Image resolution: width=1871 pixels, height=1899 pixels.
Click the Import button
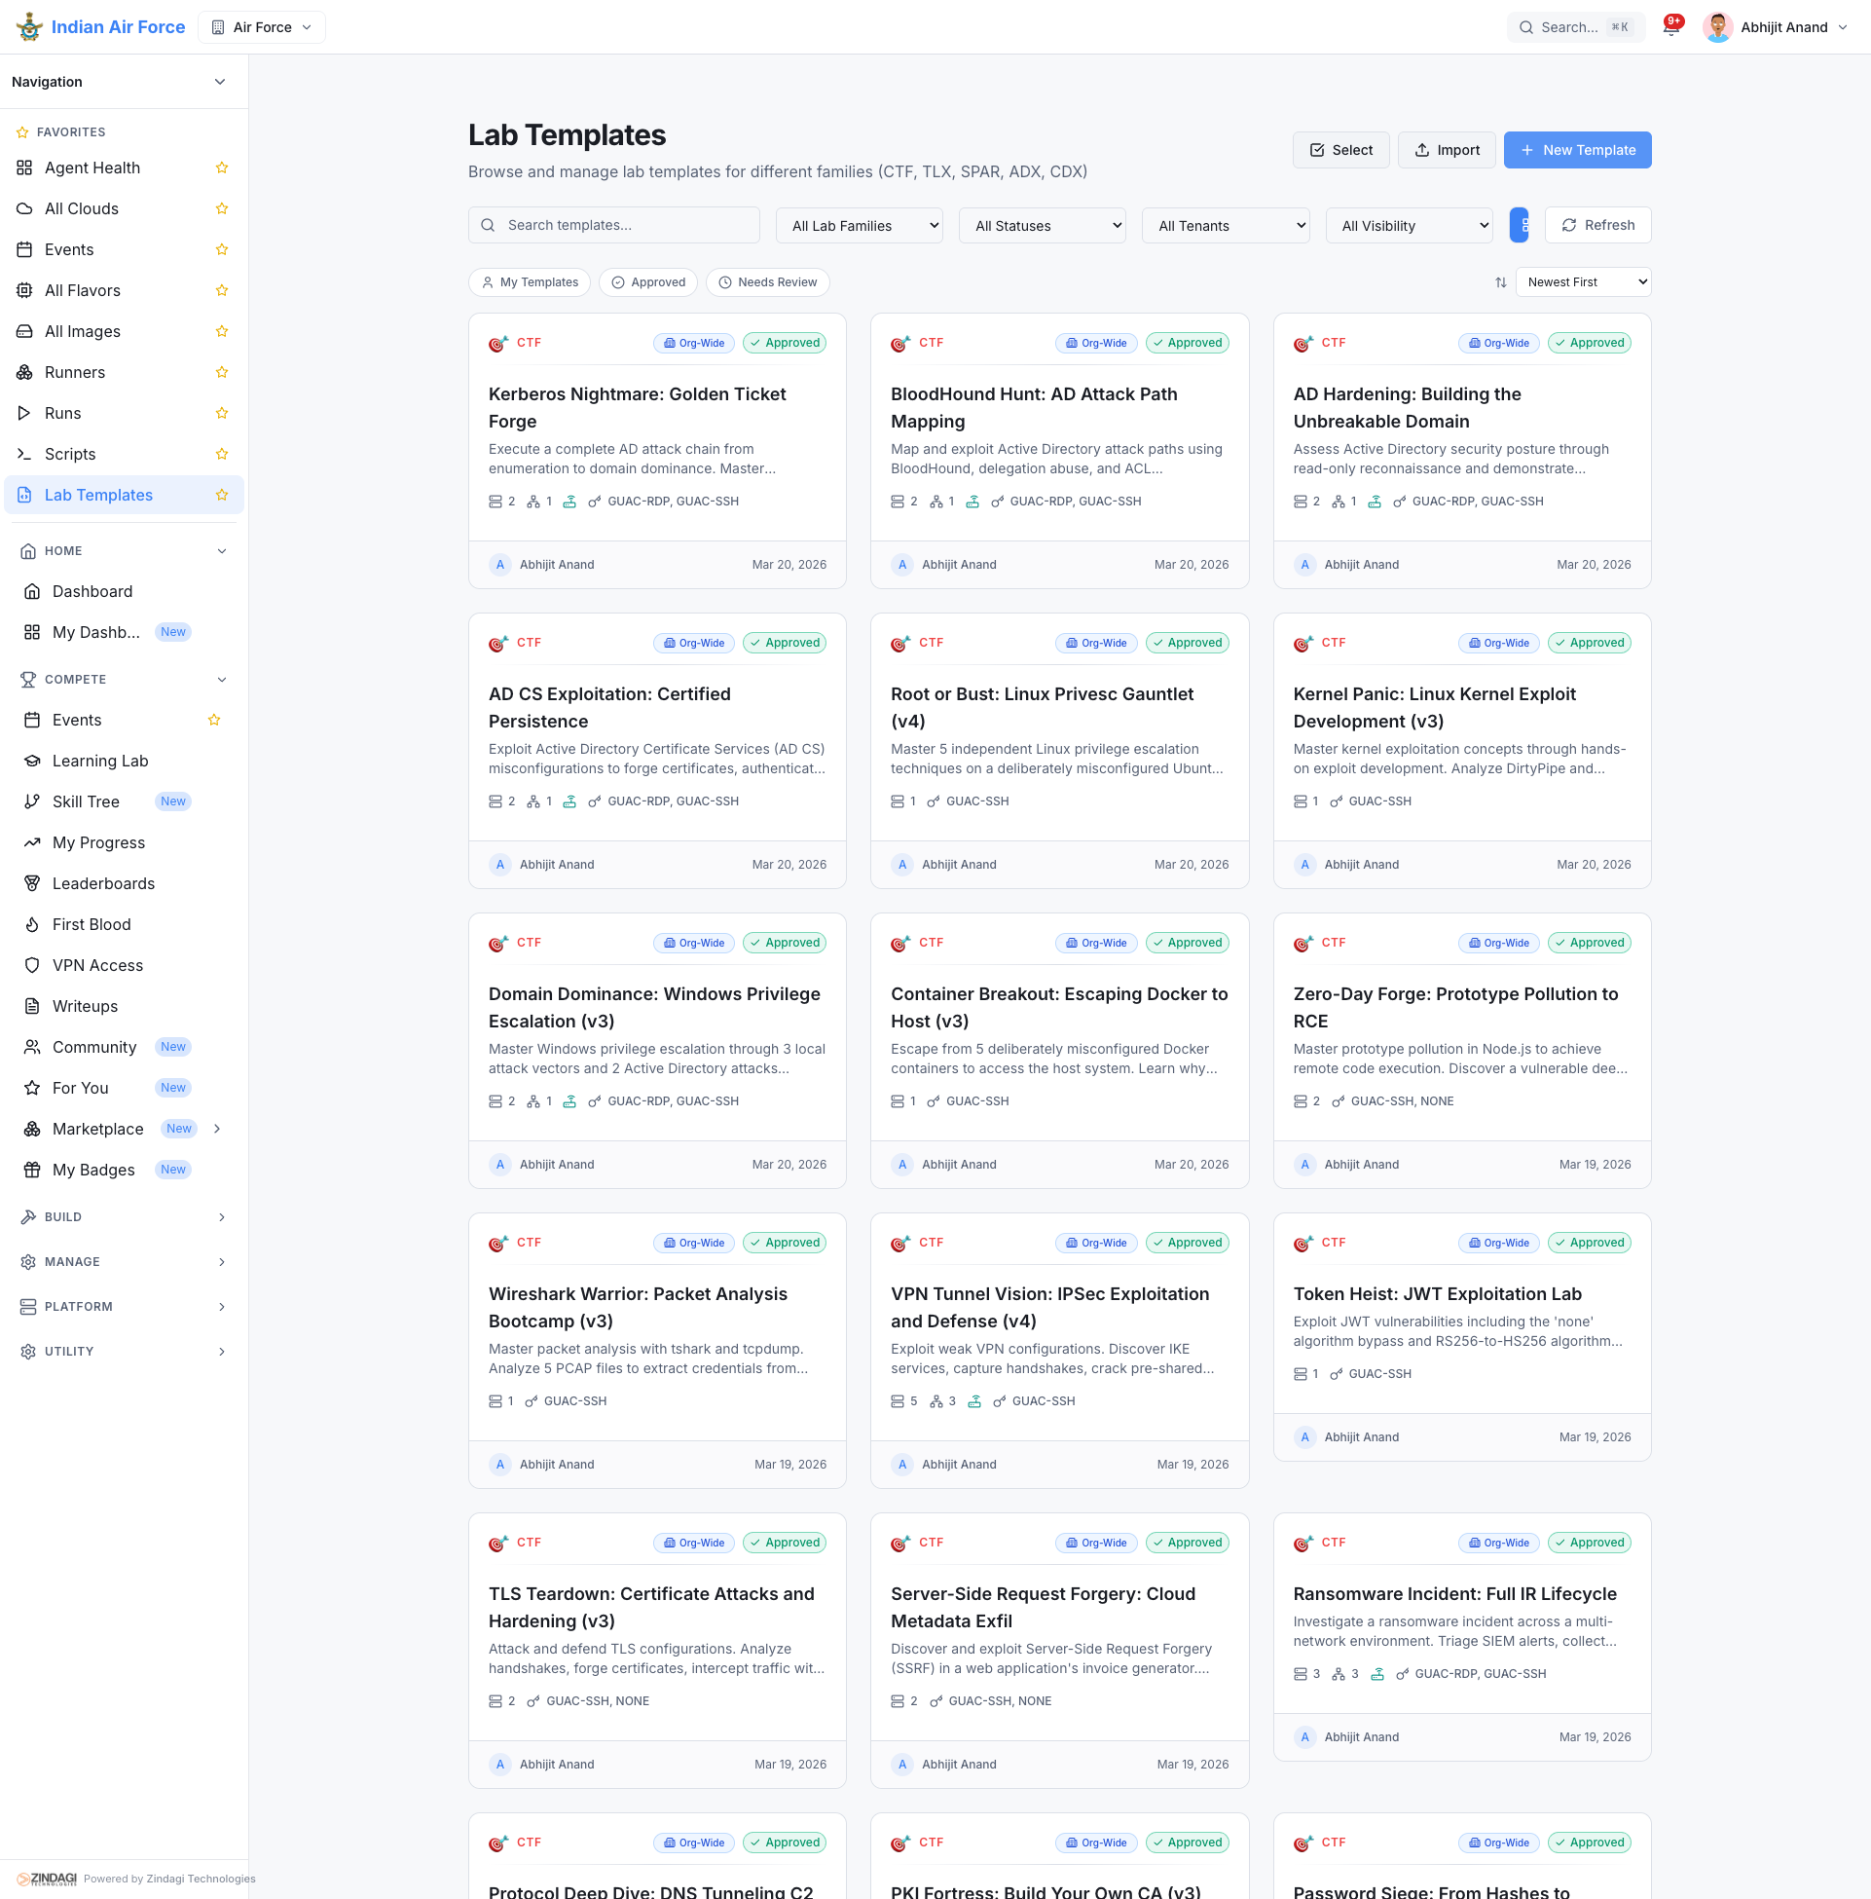pos(1446,150)
